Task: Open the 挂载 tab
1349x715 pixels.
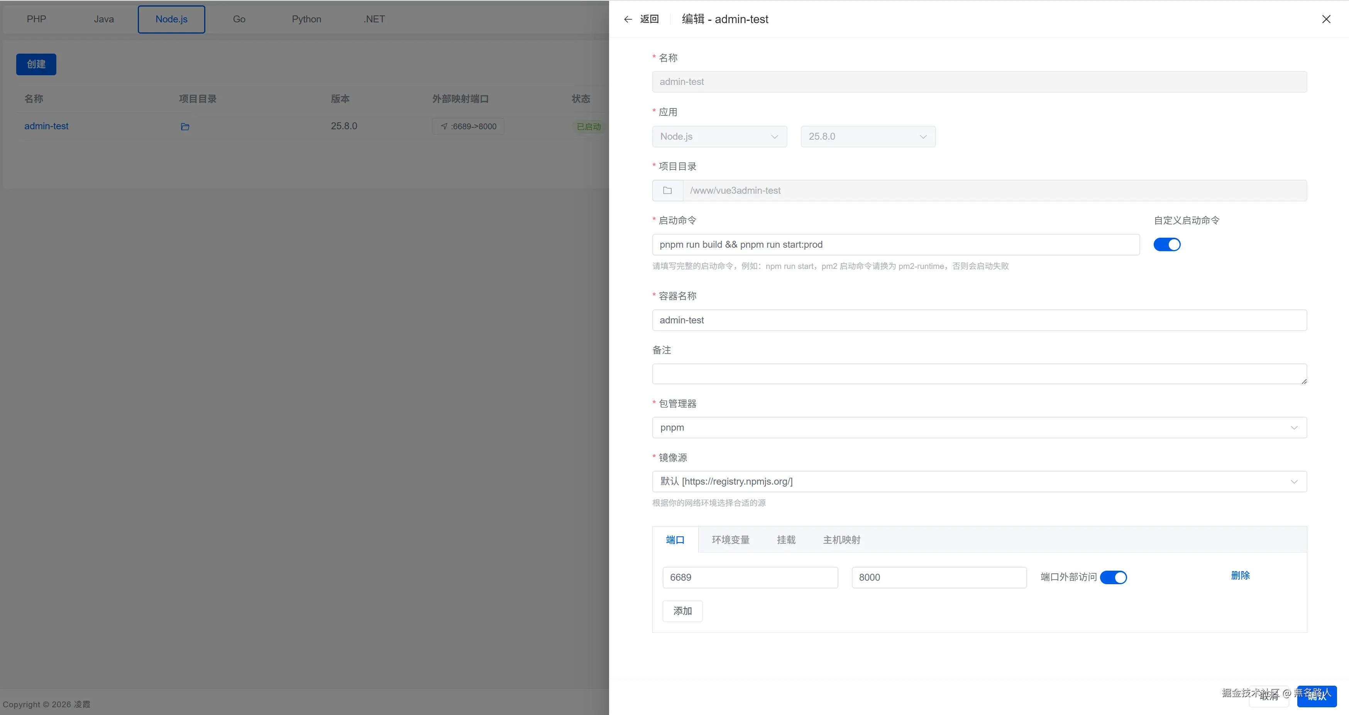Action: (x=785, y=540)
